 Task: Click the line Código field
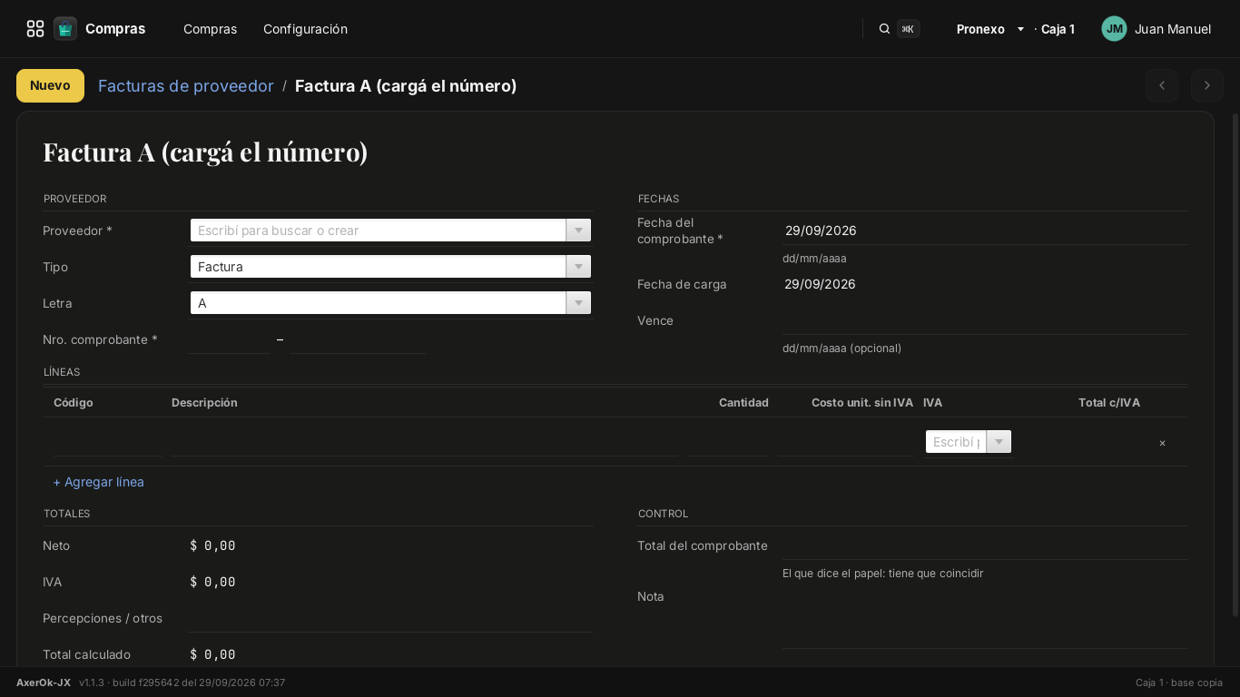(107, 443)
